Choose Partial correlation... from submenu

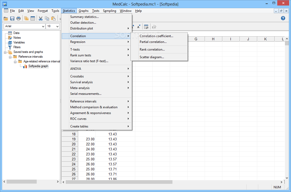click(159, 42)
